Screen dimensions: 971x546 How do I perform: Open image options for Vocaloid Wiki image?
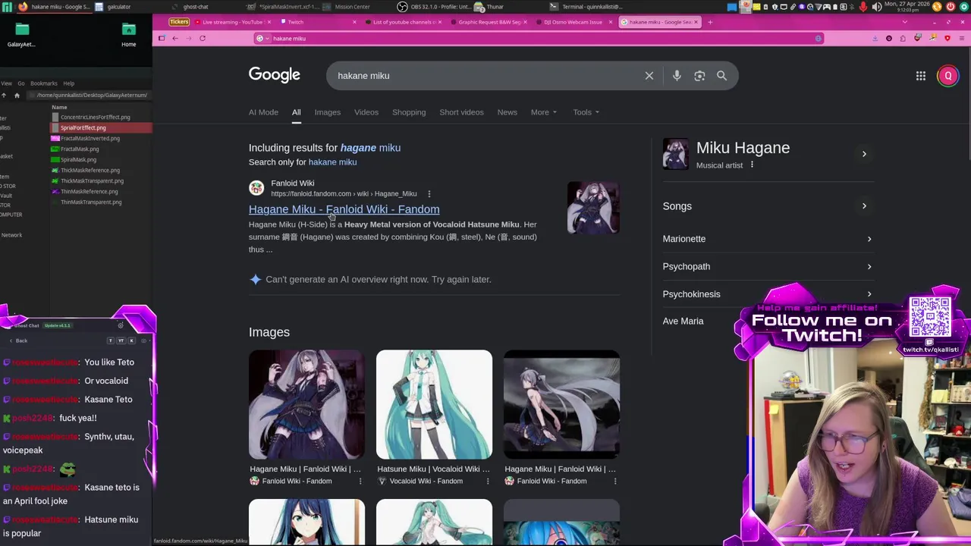488,481
